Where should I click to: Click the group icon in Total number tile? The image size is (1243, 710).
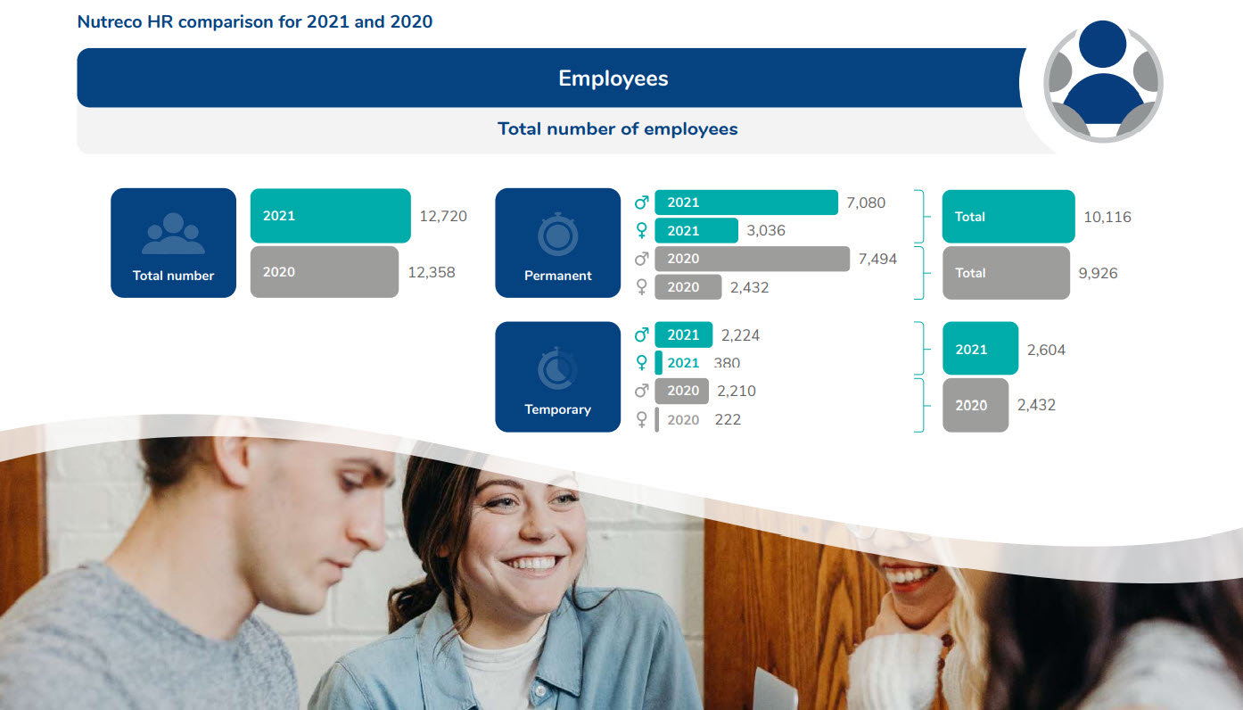[173, 234]
